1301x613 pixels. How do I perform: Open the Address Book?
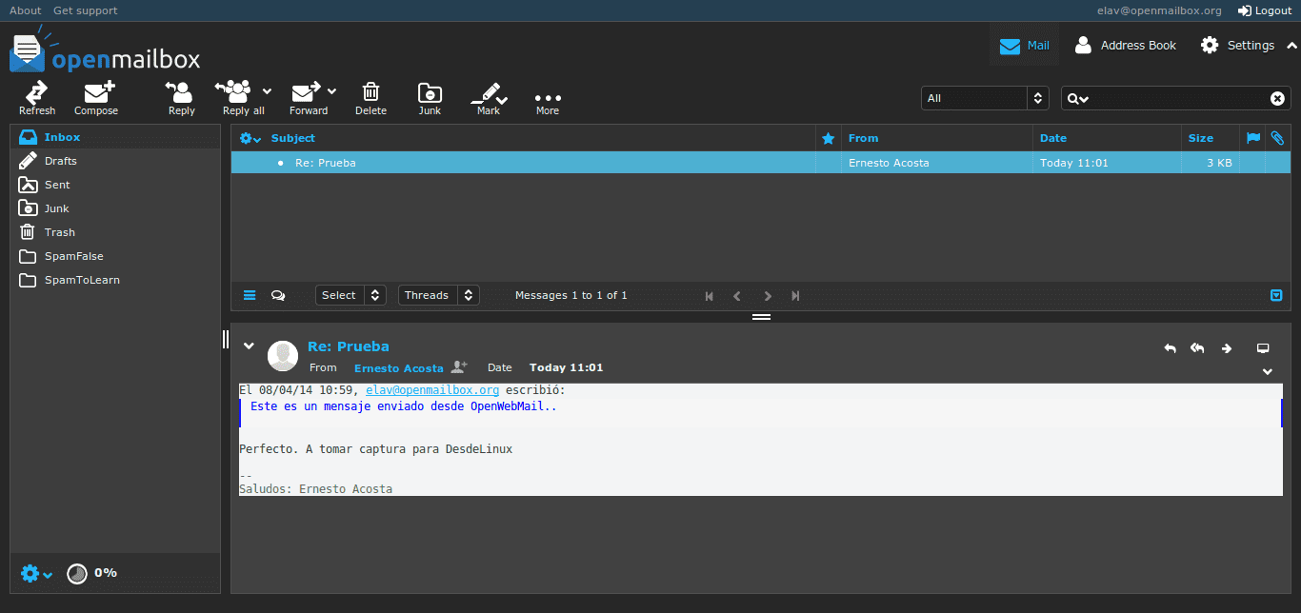click(1125, 45)
